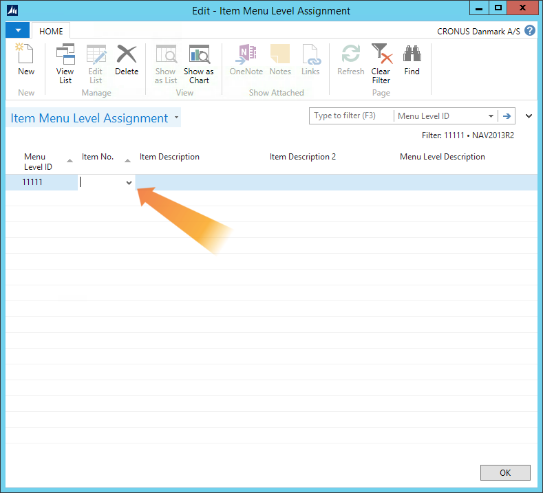Screen dimensions: 543x493
Task: Select the HOME ribbon tab
Action: (51, 31)
